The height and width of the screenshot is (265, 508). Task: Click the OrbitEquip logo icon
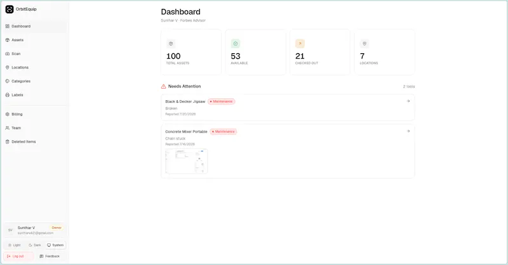pos(10,10)
